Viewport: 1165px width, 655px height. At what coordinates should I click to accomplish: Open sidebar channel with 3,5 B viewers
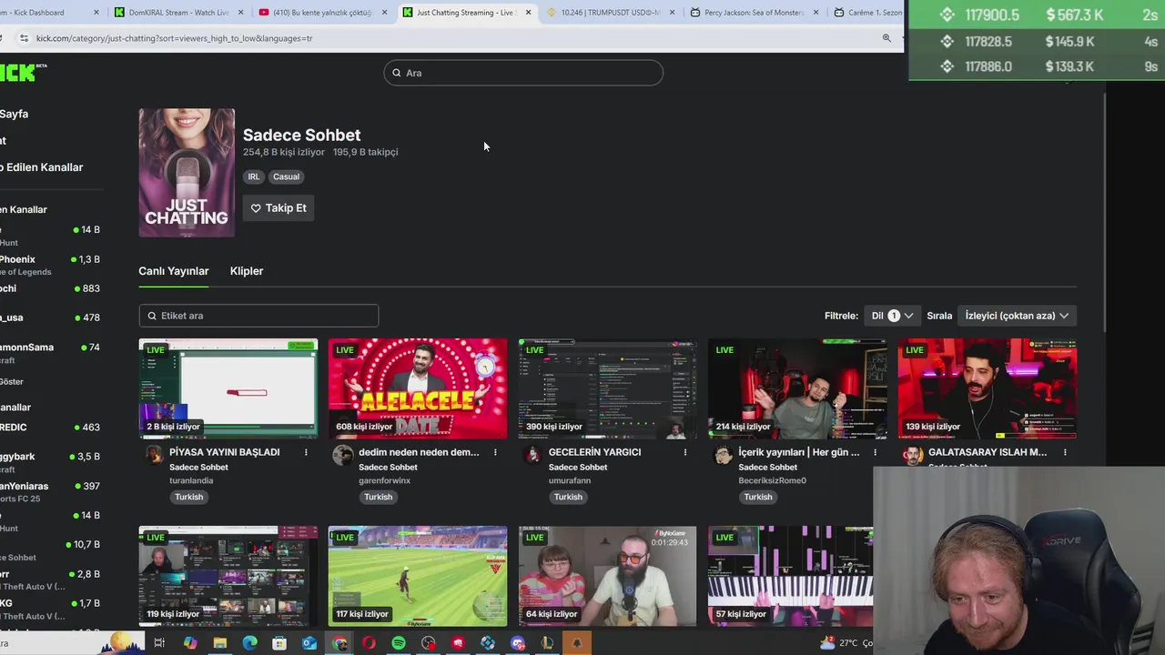pyautogui.click(x=50, y=462)
